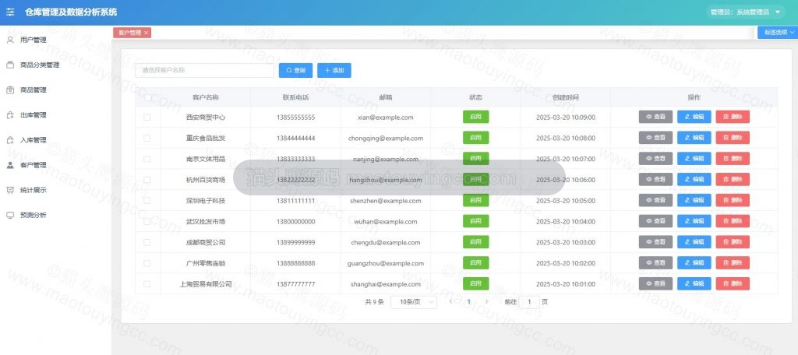Delete the 上海贸易有限公司 row

click(x=733, y=283)
